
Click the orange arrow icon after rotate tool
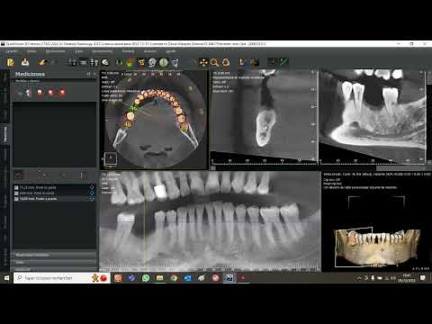pyautogui.click(x=242, y=62)
